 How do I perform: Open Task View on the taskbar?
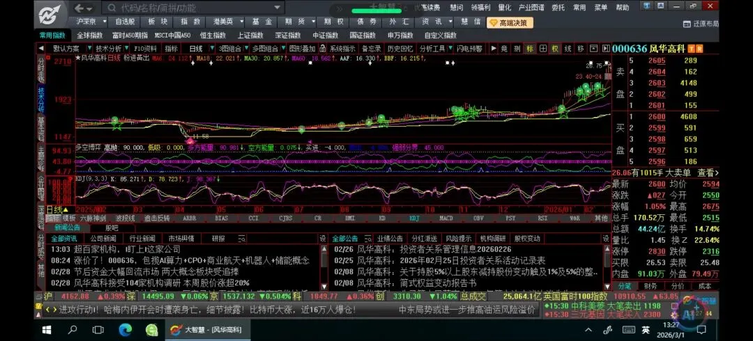pos(98,330)
